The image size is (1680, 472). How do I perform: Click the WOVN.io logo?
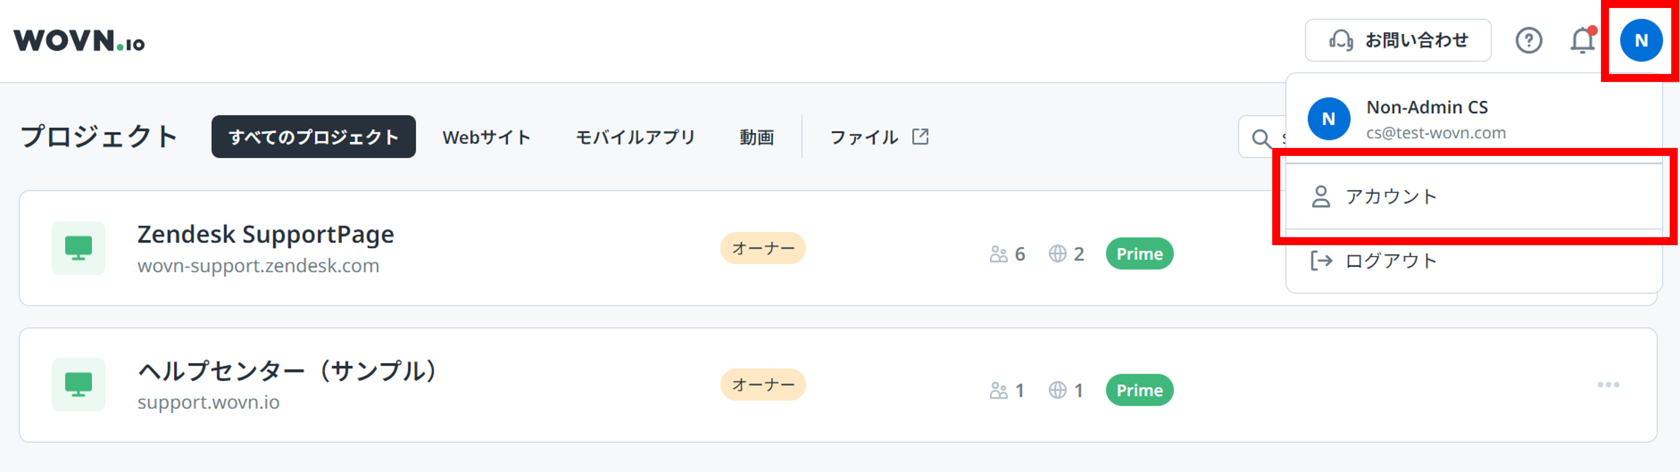coord(79,41)
